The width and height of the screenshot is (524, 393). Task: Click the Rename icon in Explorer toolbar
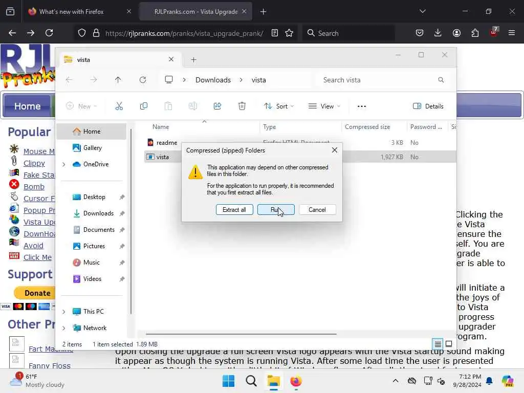tap(193, 106)
